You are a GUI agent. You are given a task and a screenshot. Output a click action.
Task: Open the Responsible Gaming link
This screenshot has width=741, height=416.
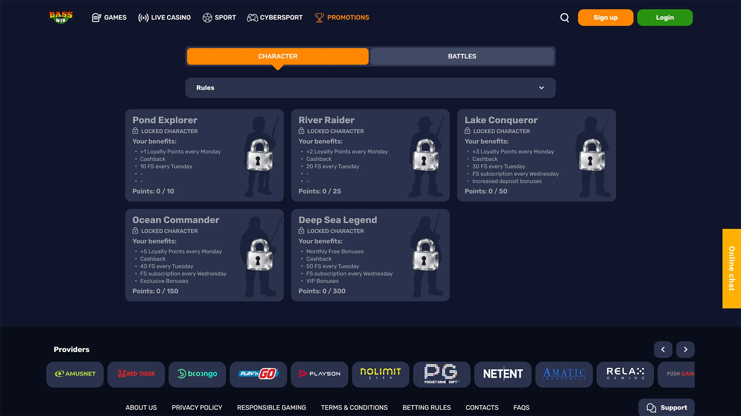tap(271, 408)
